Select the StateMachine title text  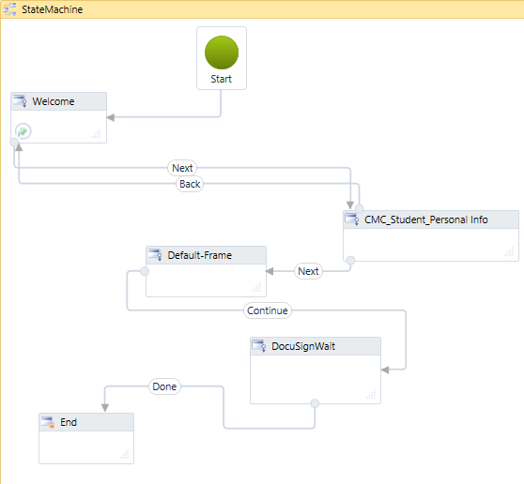click(53, 9)
